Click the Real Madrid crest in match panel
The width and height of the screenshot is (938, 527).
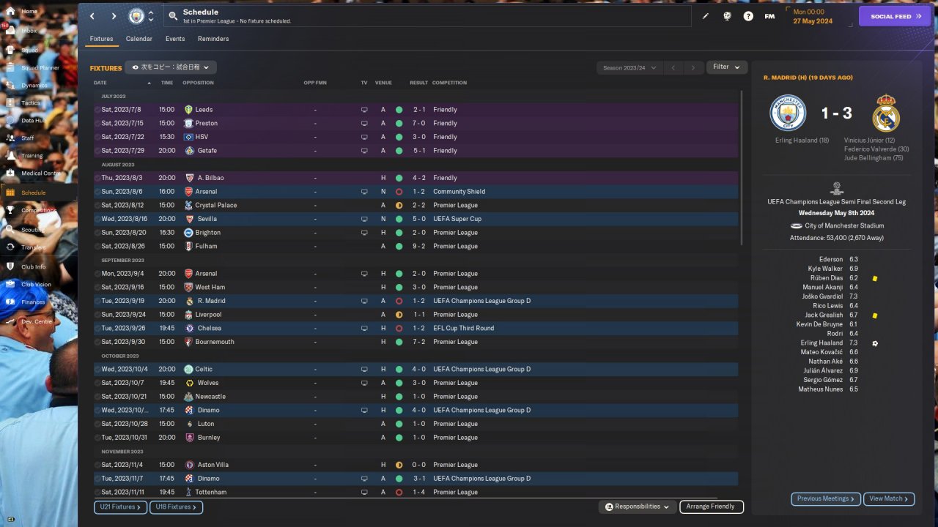tap(886, 113)
